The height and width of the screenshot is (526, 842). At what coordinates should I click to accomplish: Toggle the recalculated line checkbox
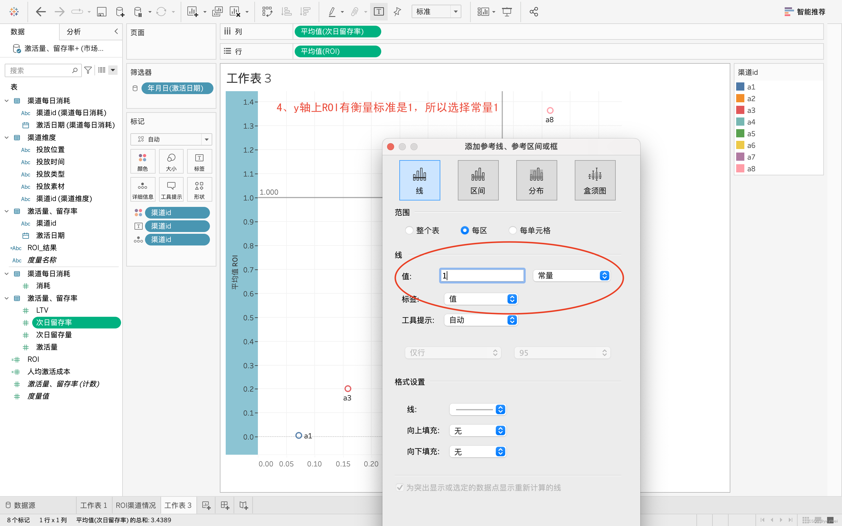click(x=400, y=487)
